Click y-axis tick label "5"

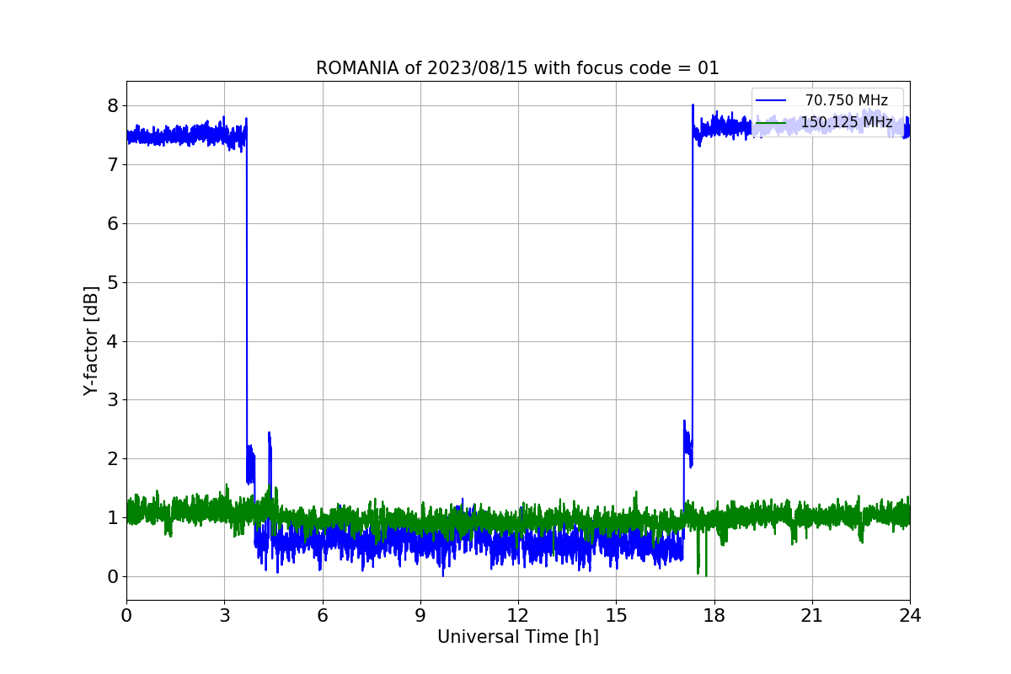(112, 282)
